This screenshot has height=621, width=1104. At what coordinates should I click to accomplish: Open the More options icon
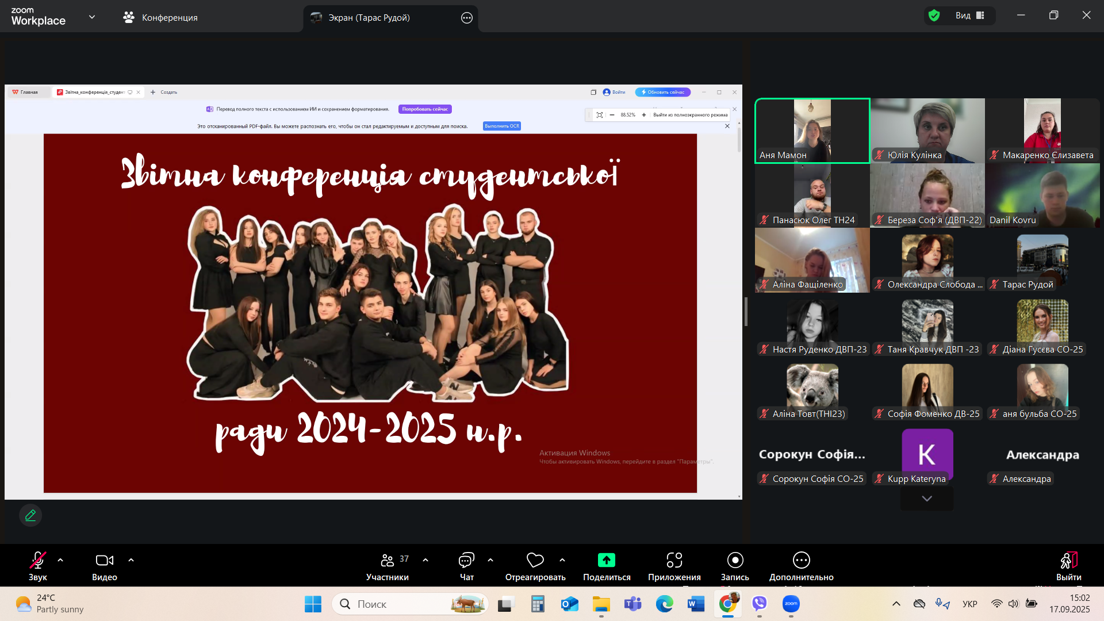(801, 561)
